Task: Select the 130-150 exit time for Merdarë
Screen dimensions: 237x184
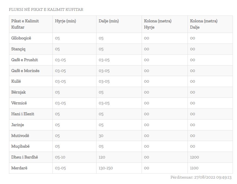Action: 106,168
